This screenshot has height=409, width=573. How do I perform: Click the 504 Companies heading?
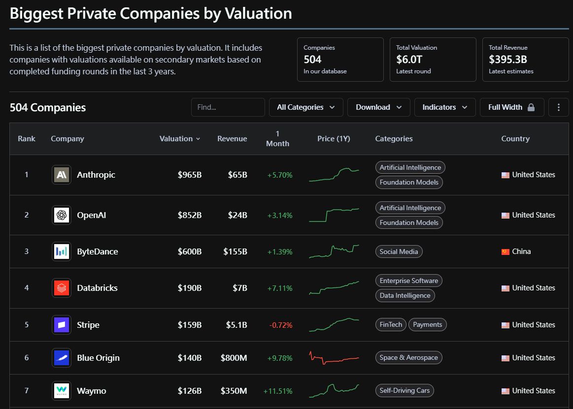48,107
